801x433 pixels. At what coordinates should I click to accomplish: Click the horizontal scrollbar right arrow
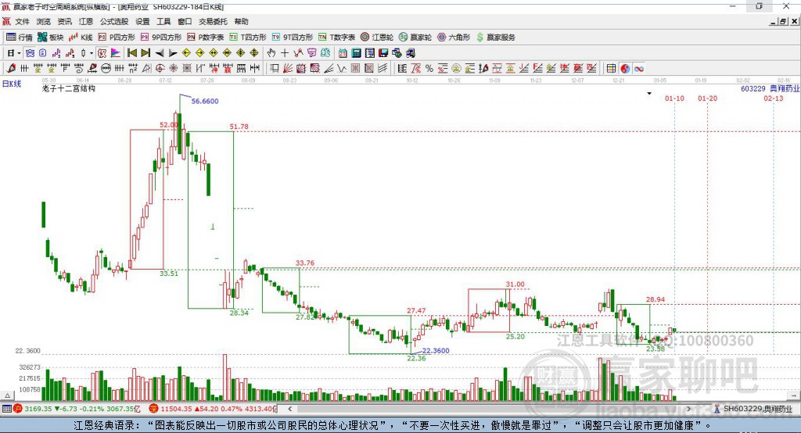688,409
